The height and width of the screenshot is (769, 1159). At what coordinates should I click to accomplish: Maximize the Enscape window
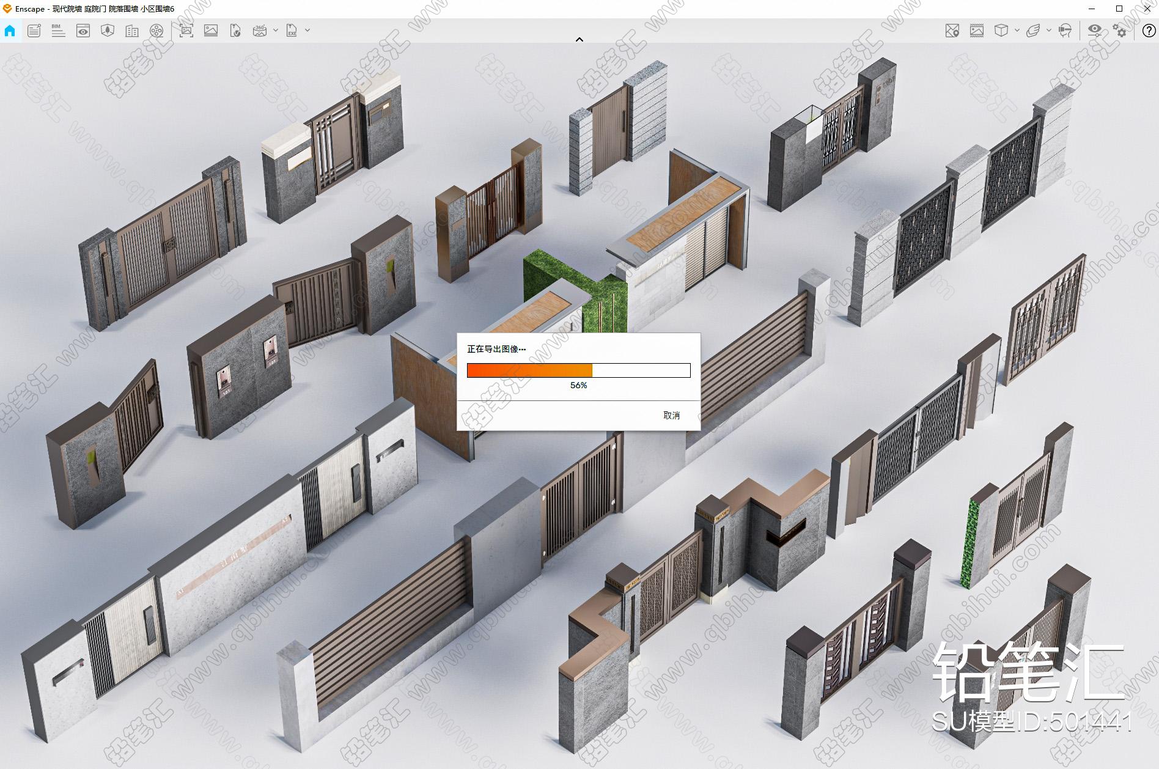pos(1119,9)
